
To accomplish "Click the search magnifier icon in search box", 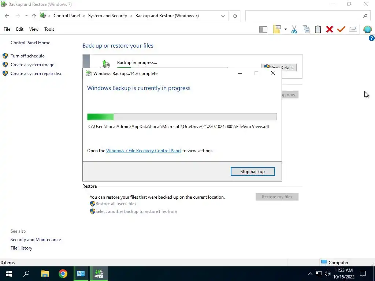I will (365, 16).
